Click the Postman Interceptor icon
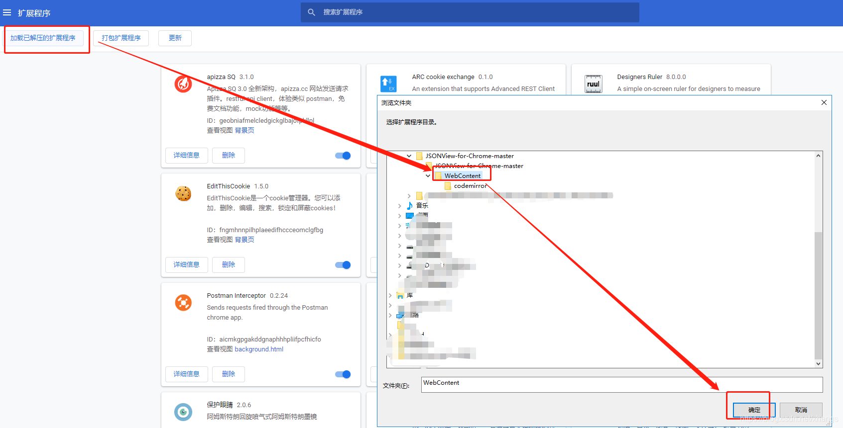843x428 pixels. 183,302
